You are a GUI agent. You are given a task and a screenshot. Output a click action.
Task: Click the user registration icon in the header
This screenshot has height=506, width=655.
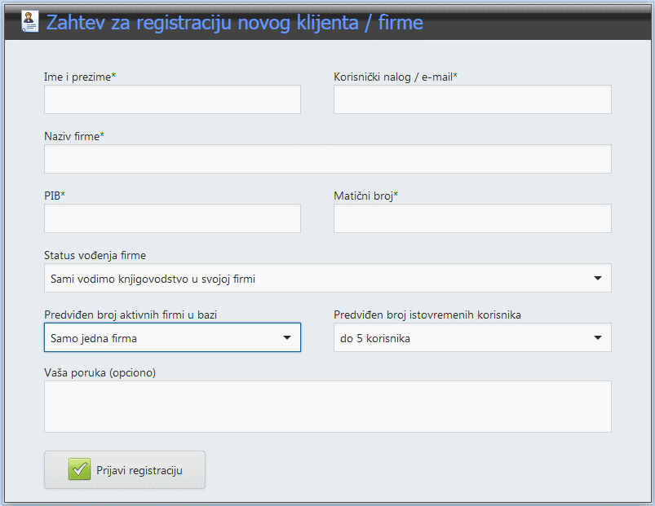(x=29, y=21)
